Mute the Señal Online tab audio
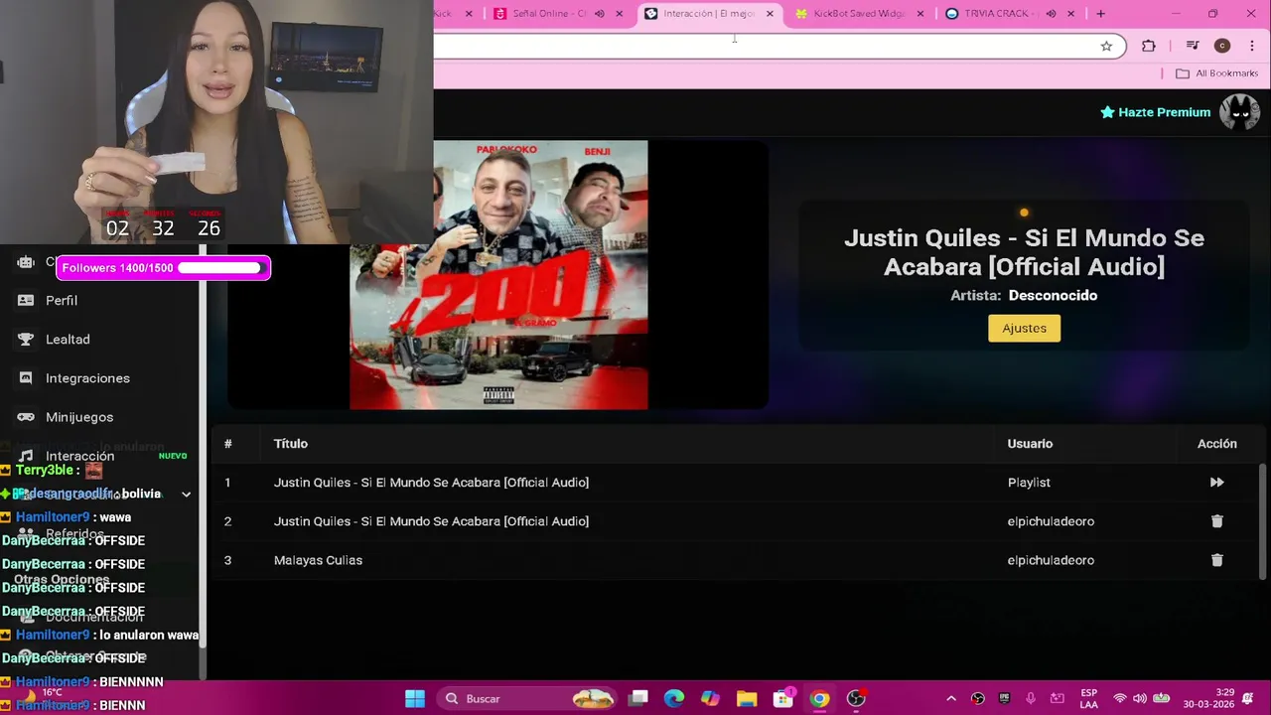Viewport: 1271px width, 715px height. click(x=599, y=14)
